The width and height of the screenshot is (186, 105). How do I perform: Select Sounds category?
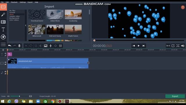[12, 13]
